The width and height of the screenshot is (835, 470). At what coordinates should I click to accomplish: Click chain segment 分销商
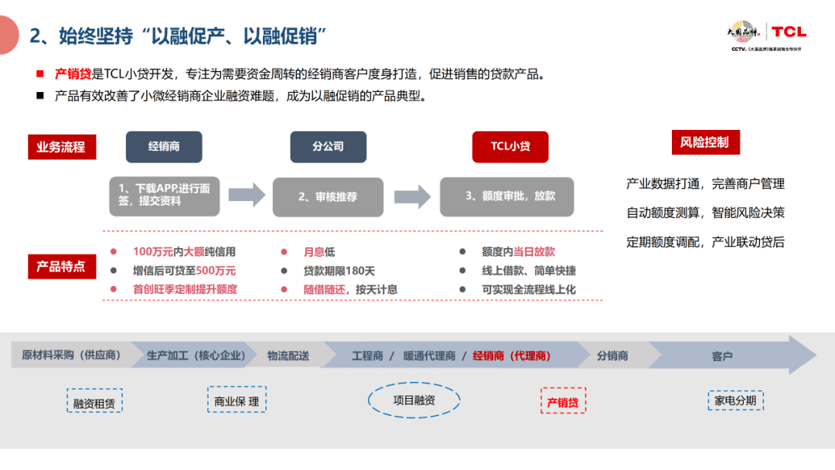pyautogui.click(x=612, y=356)
